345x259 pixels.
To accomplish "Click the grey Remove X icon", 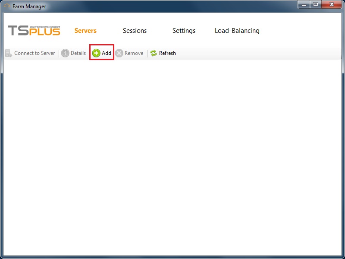I will tap(119, 53).
